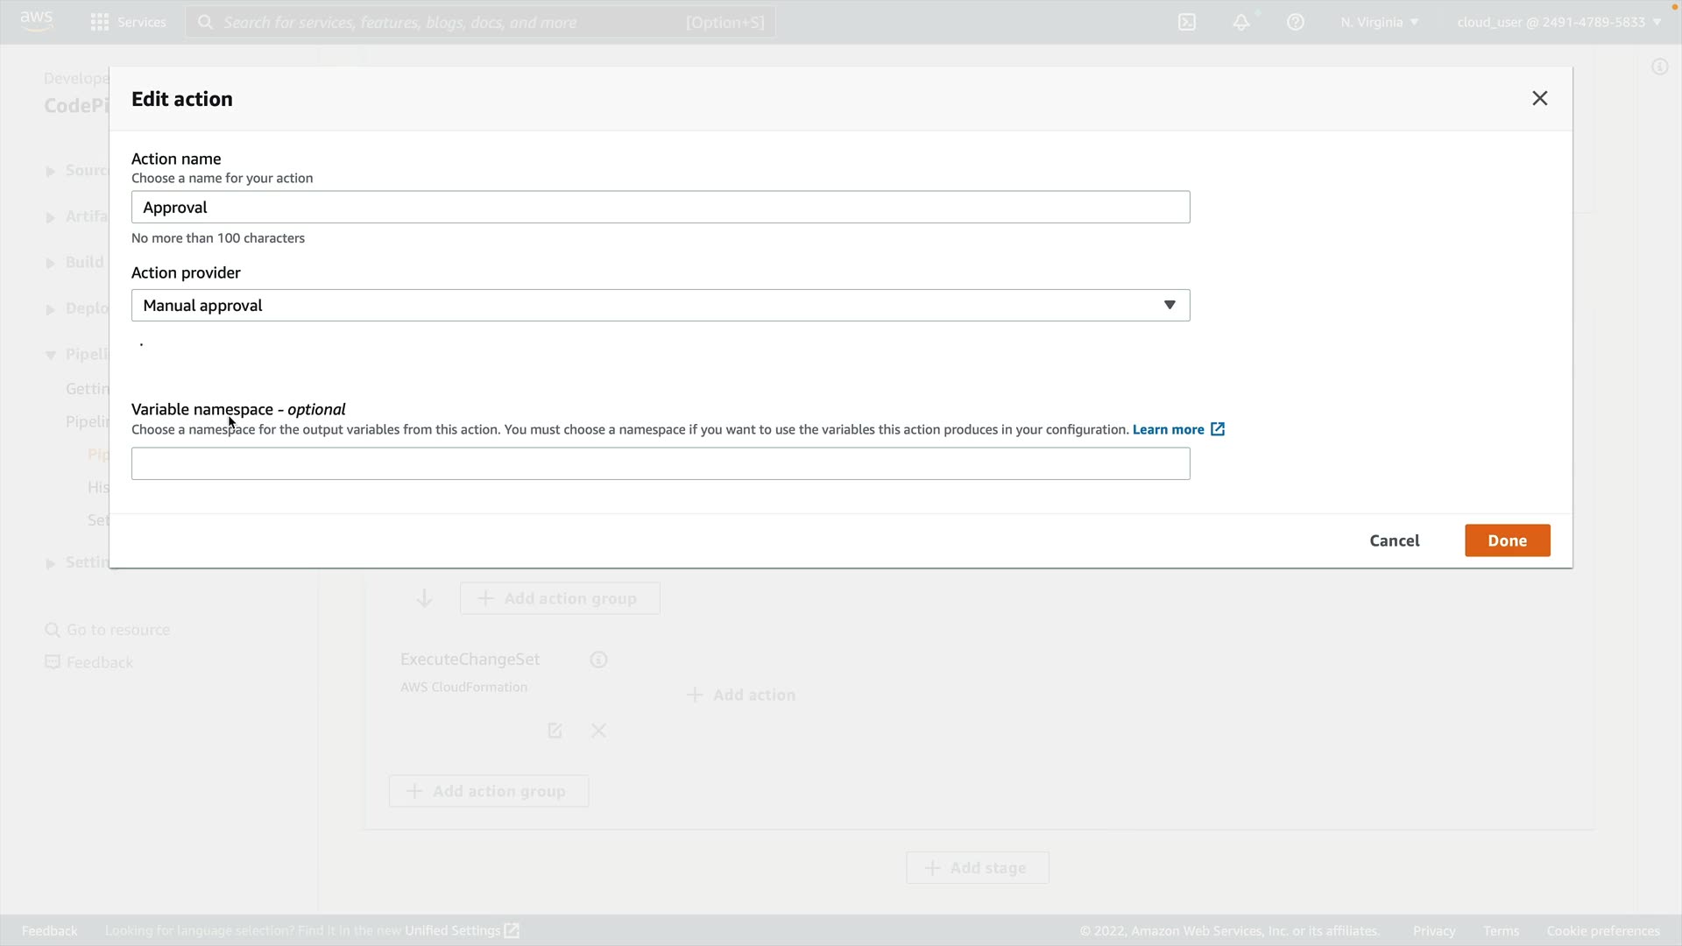The width and height of the screenshot is (1682, 946).
Task: Open the help question mark icon
Action: (1296, 22)
